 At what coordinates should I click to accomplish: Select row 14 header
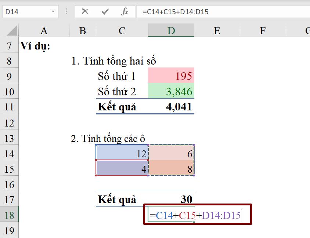click(x=10, y=154)
